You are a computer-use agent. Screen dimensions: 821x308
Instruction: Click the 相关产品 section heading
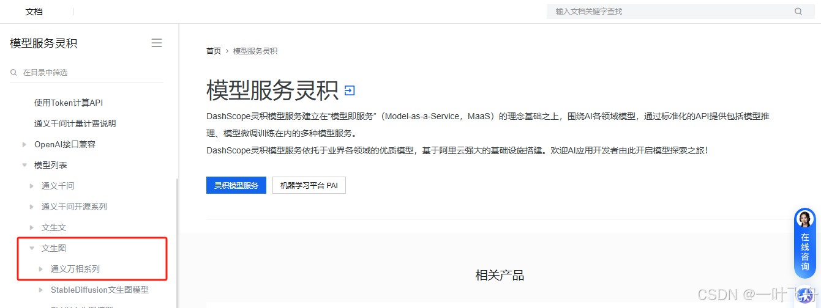500,275
